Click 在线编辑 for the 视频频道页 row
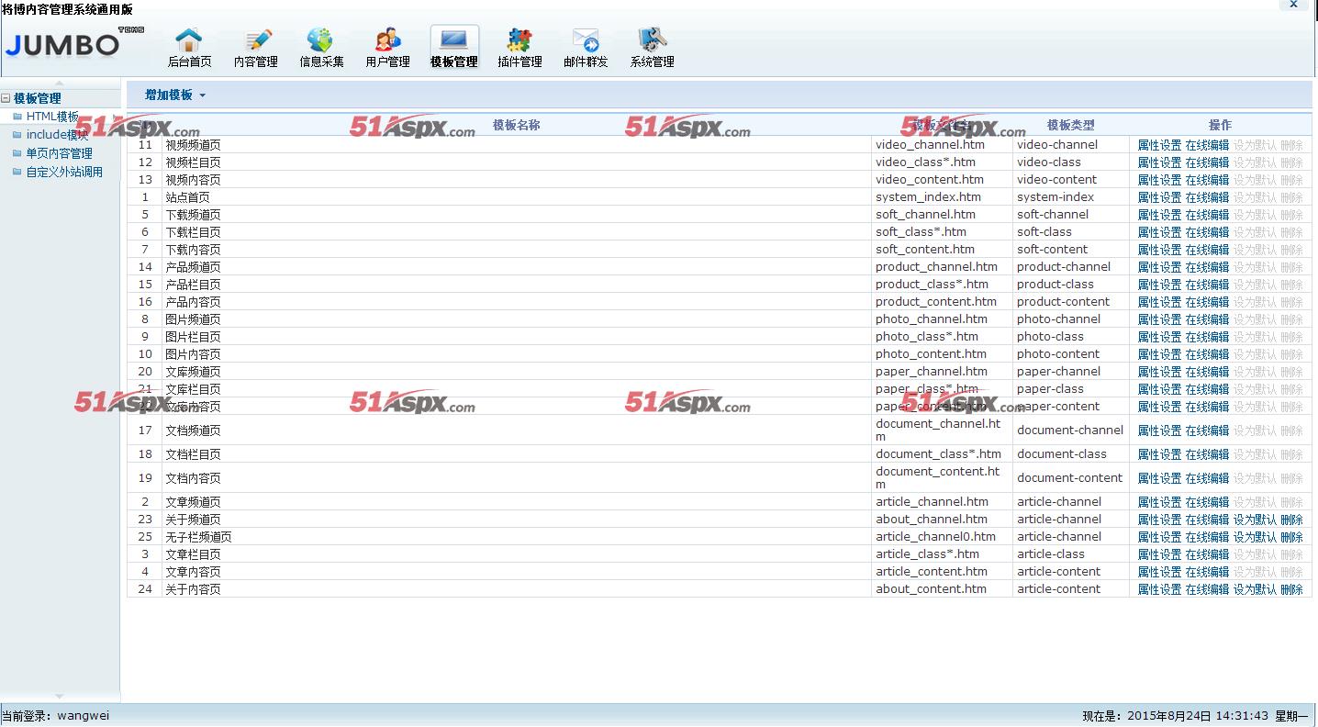This screenshot has height=727, width=1318. click(1207, 145)
